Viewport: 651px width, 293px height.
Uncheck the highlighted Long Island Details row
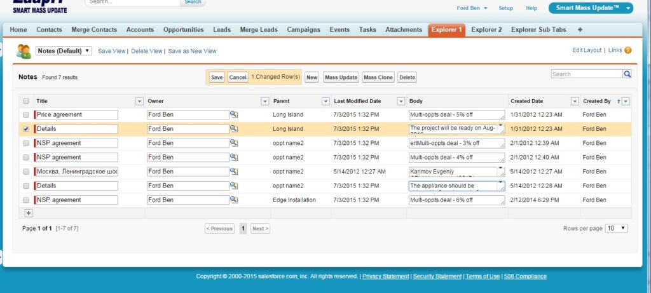26,128
